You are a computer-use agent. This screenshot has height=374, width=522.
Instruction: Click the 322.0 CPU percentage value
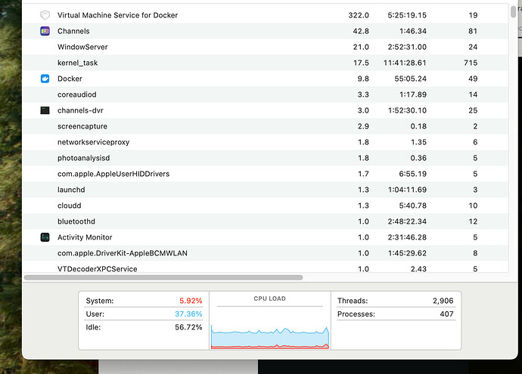point(359,15)
